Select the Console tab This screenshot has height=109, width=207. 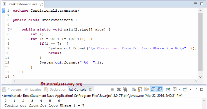click(80, 90)
